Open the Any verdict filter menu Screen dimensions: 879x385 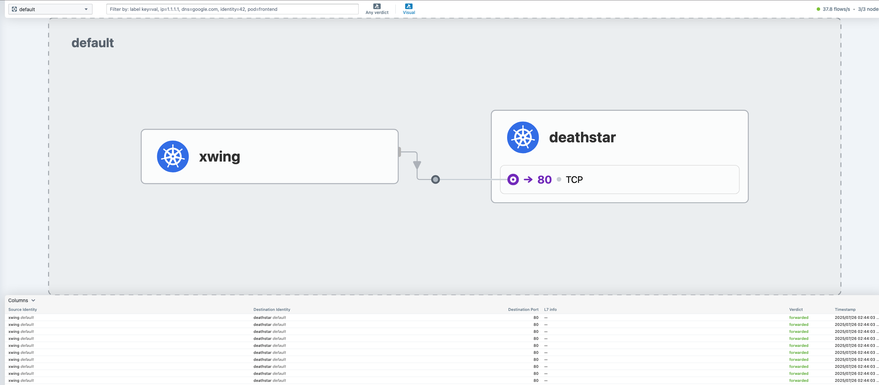(x=377, y=12)
